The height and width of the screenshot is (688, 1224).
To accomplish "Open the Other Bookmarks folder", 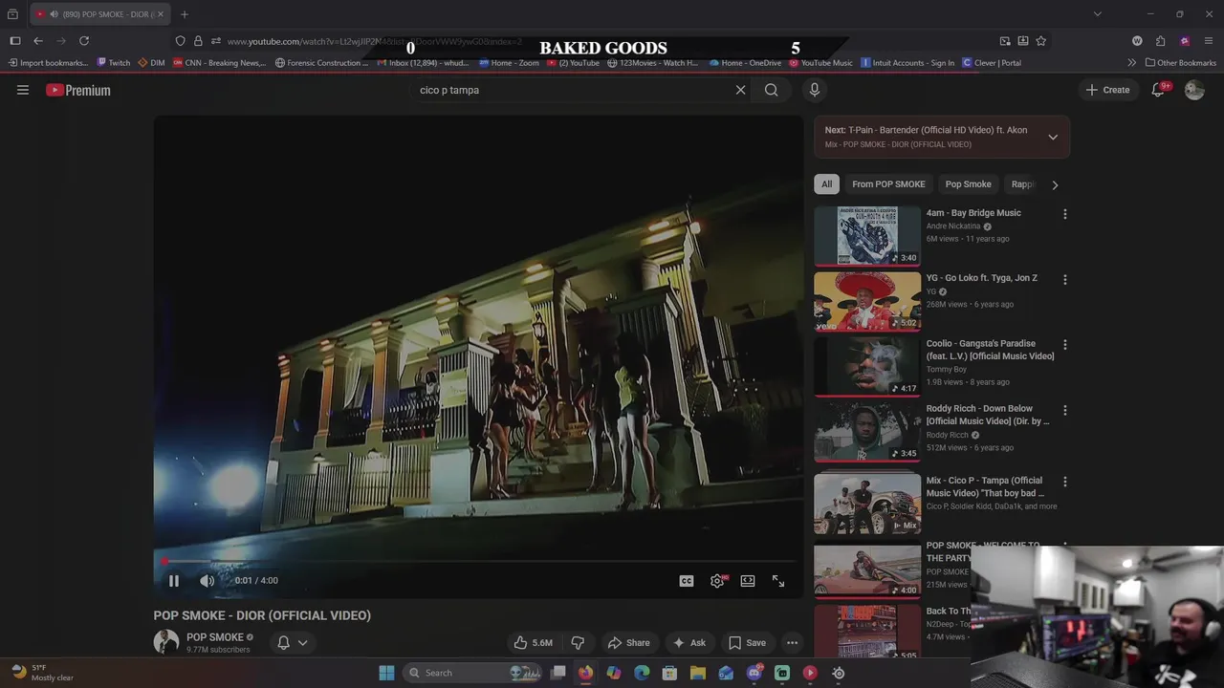I will coord(1181,63).
